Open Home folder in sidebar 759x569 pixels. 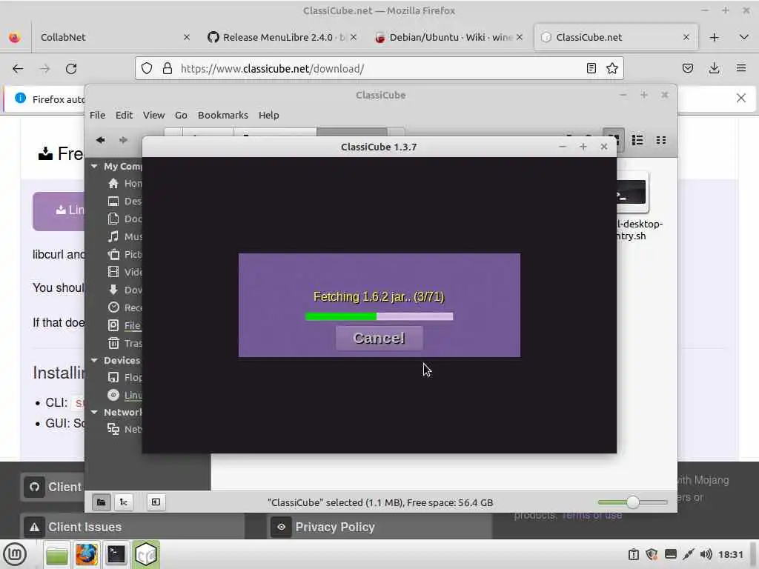125,184
